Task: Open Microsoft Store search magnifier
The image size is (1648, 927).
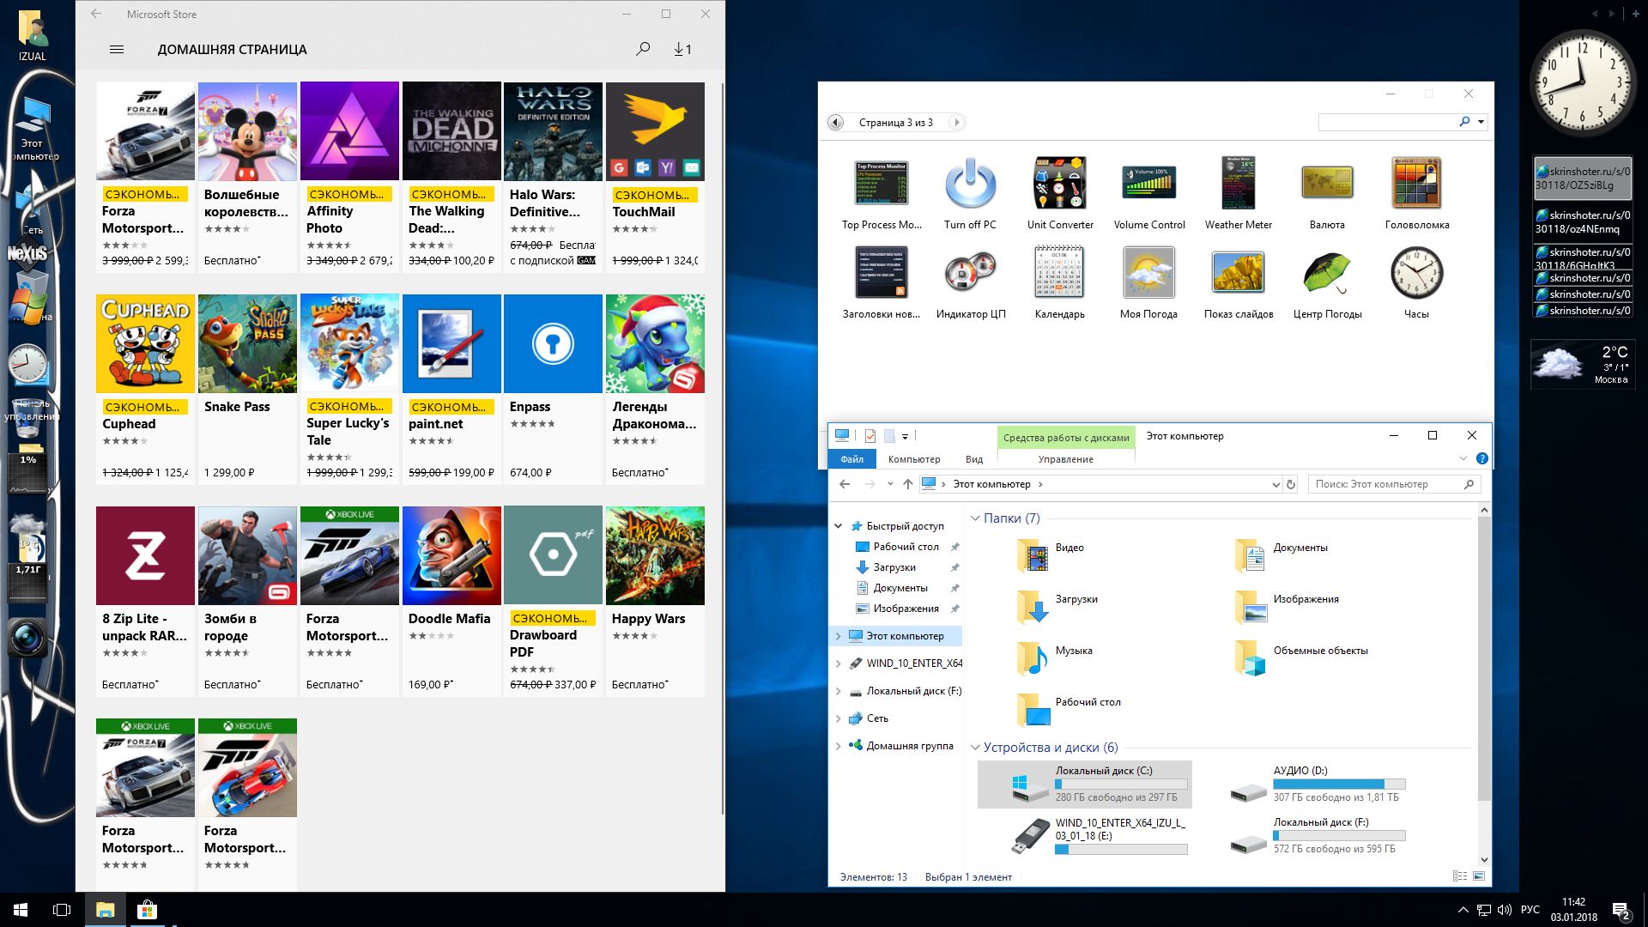Action: point(642,49)
